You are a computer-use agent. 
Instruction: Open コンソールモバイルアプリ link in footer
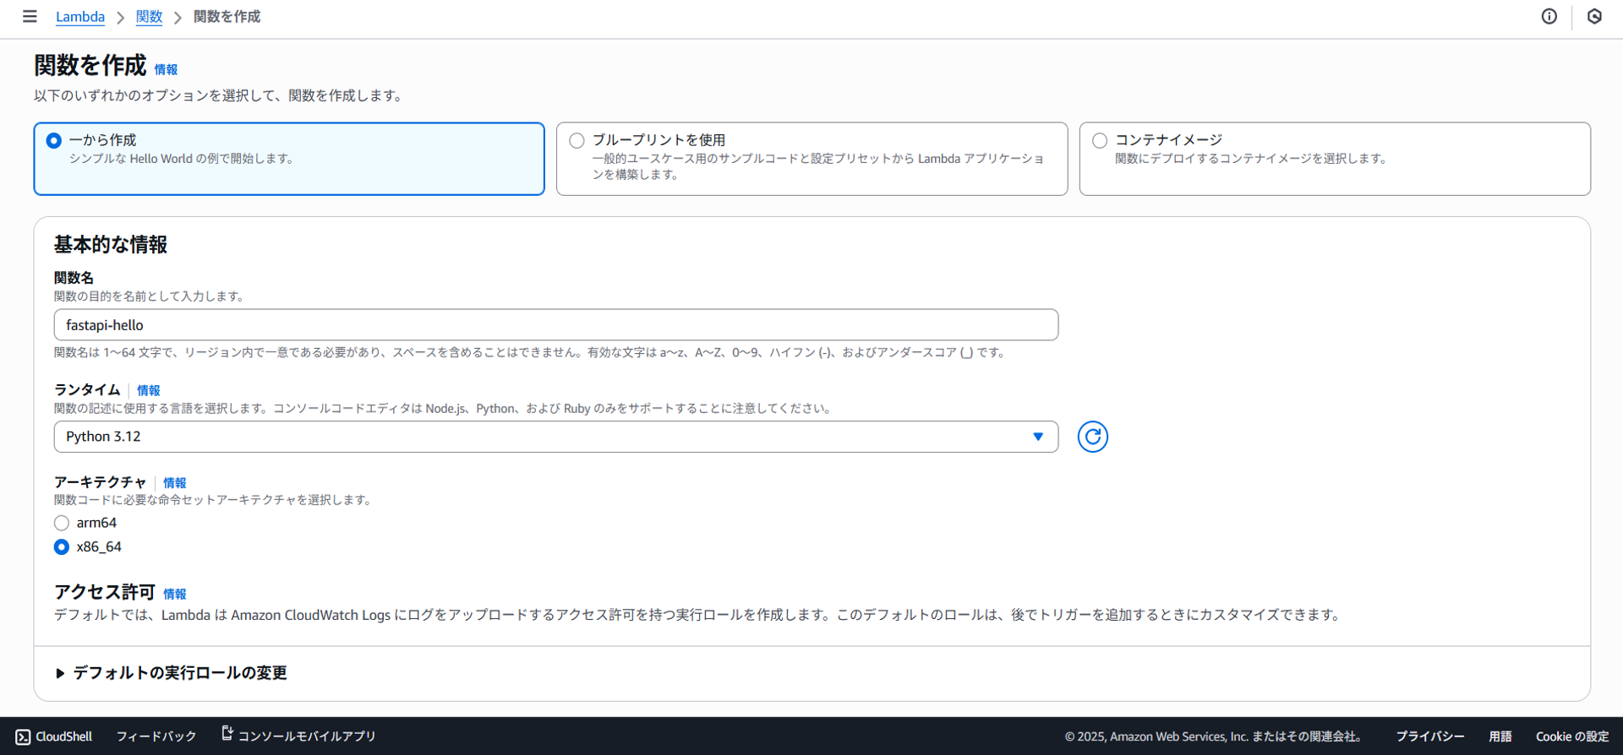click(298, 736)
